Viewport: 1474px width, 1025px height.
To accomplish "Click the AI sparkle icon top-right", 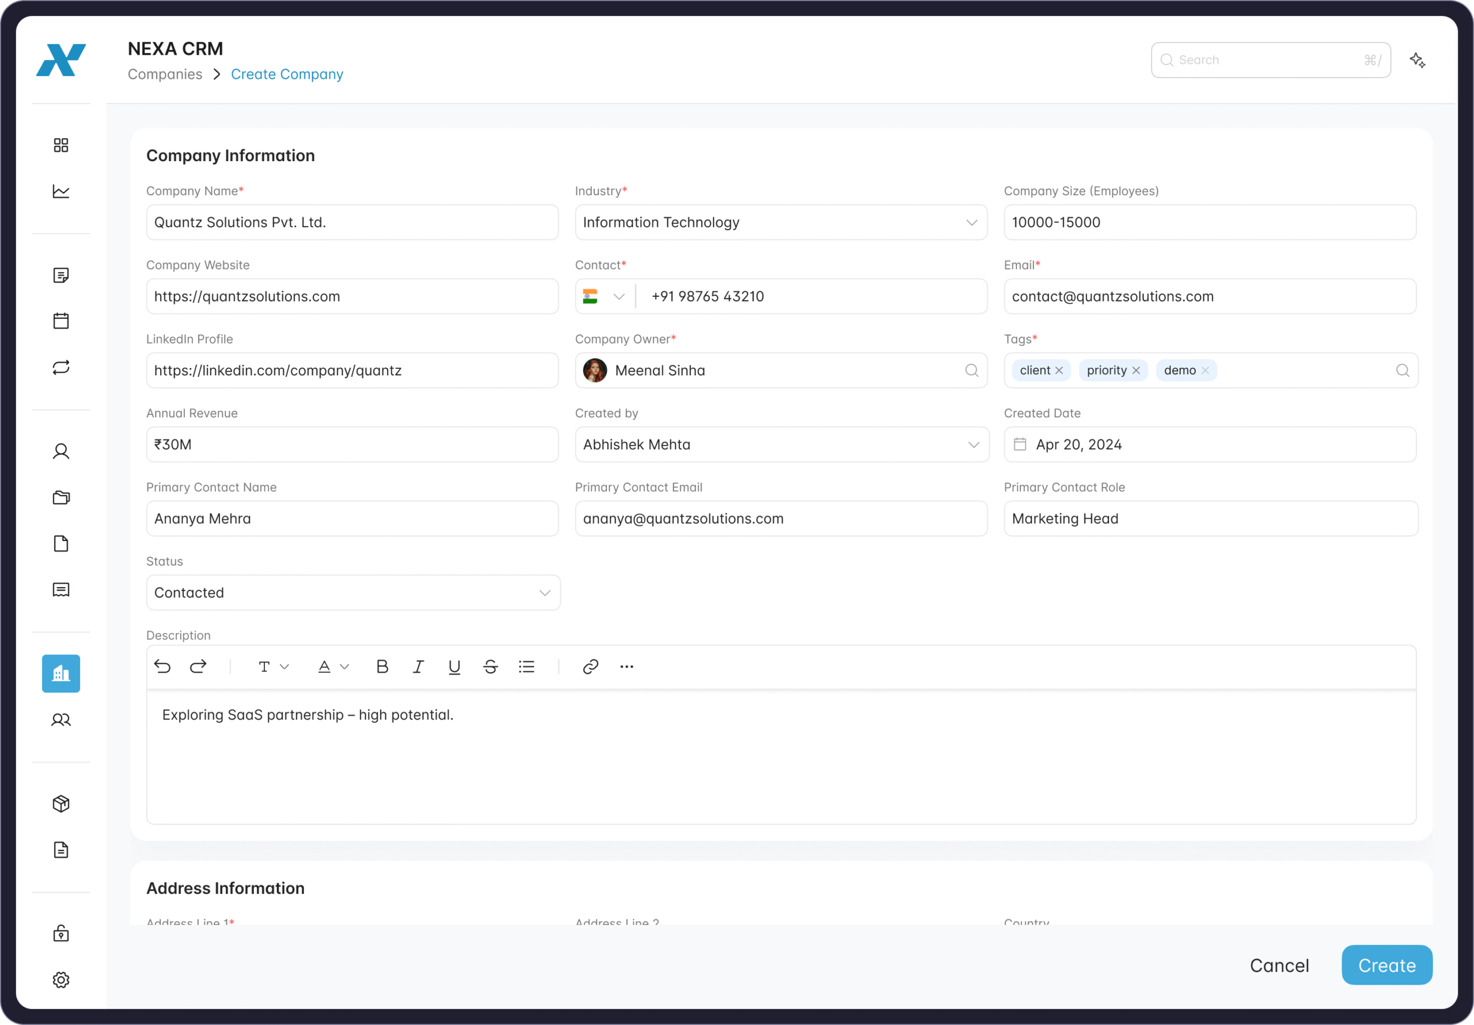I will 1418,60.
